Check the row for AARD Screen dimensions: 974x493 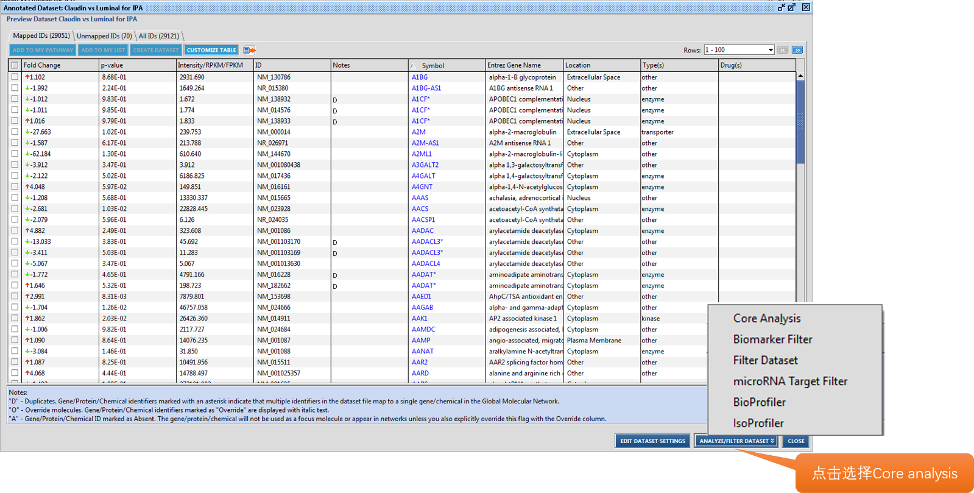15,373
